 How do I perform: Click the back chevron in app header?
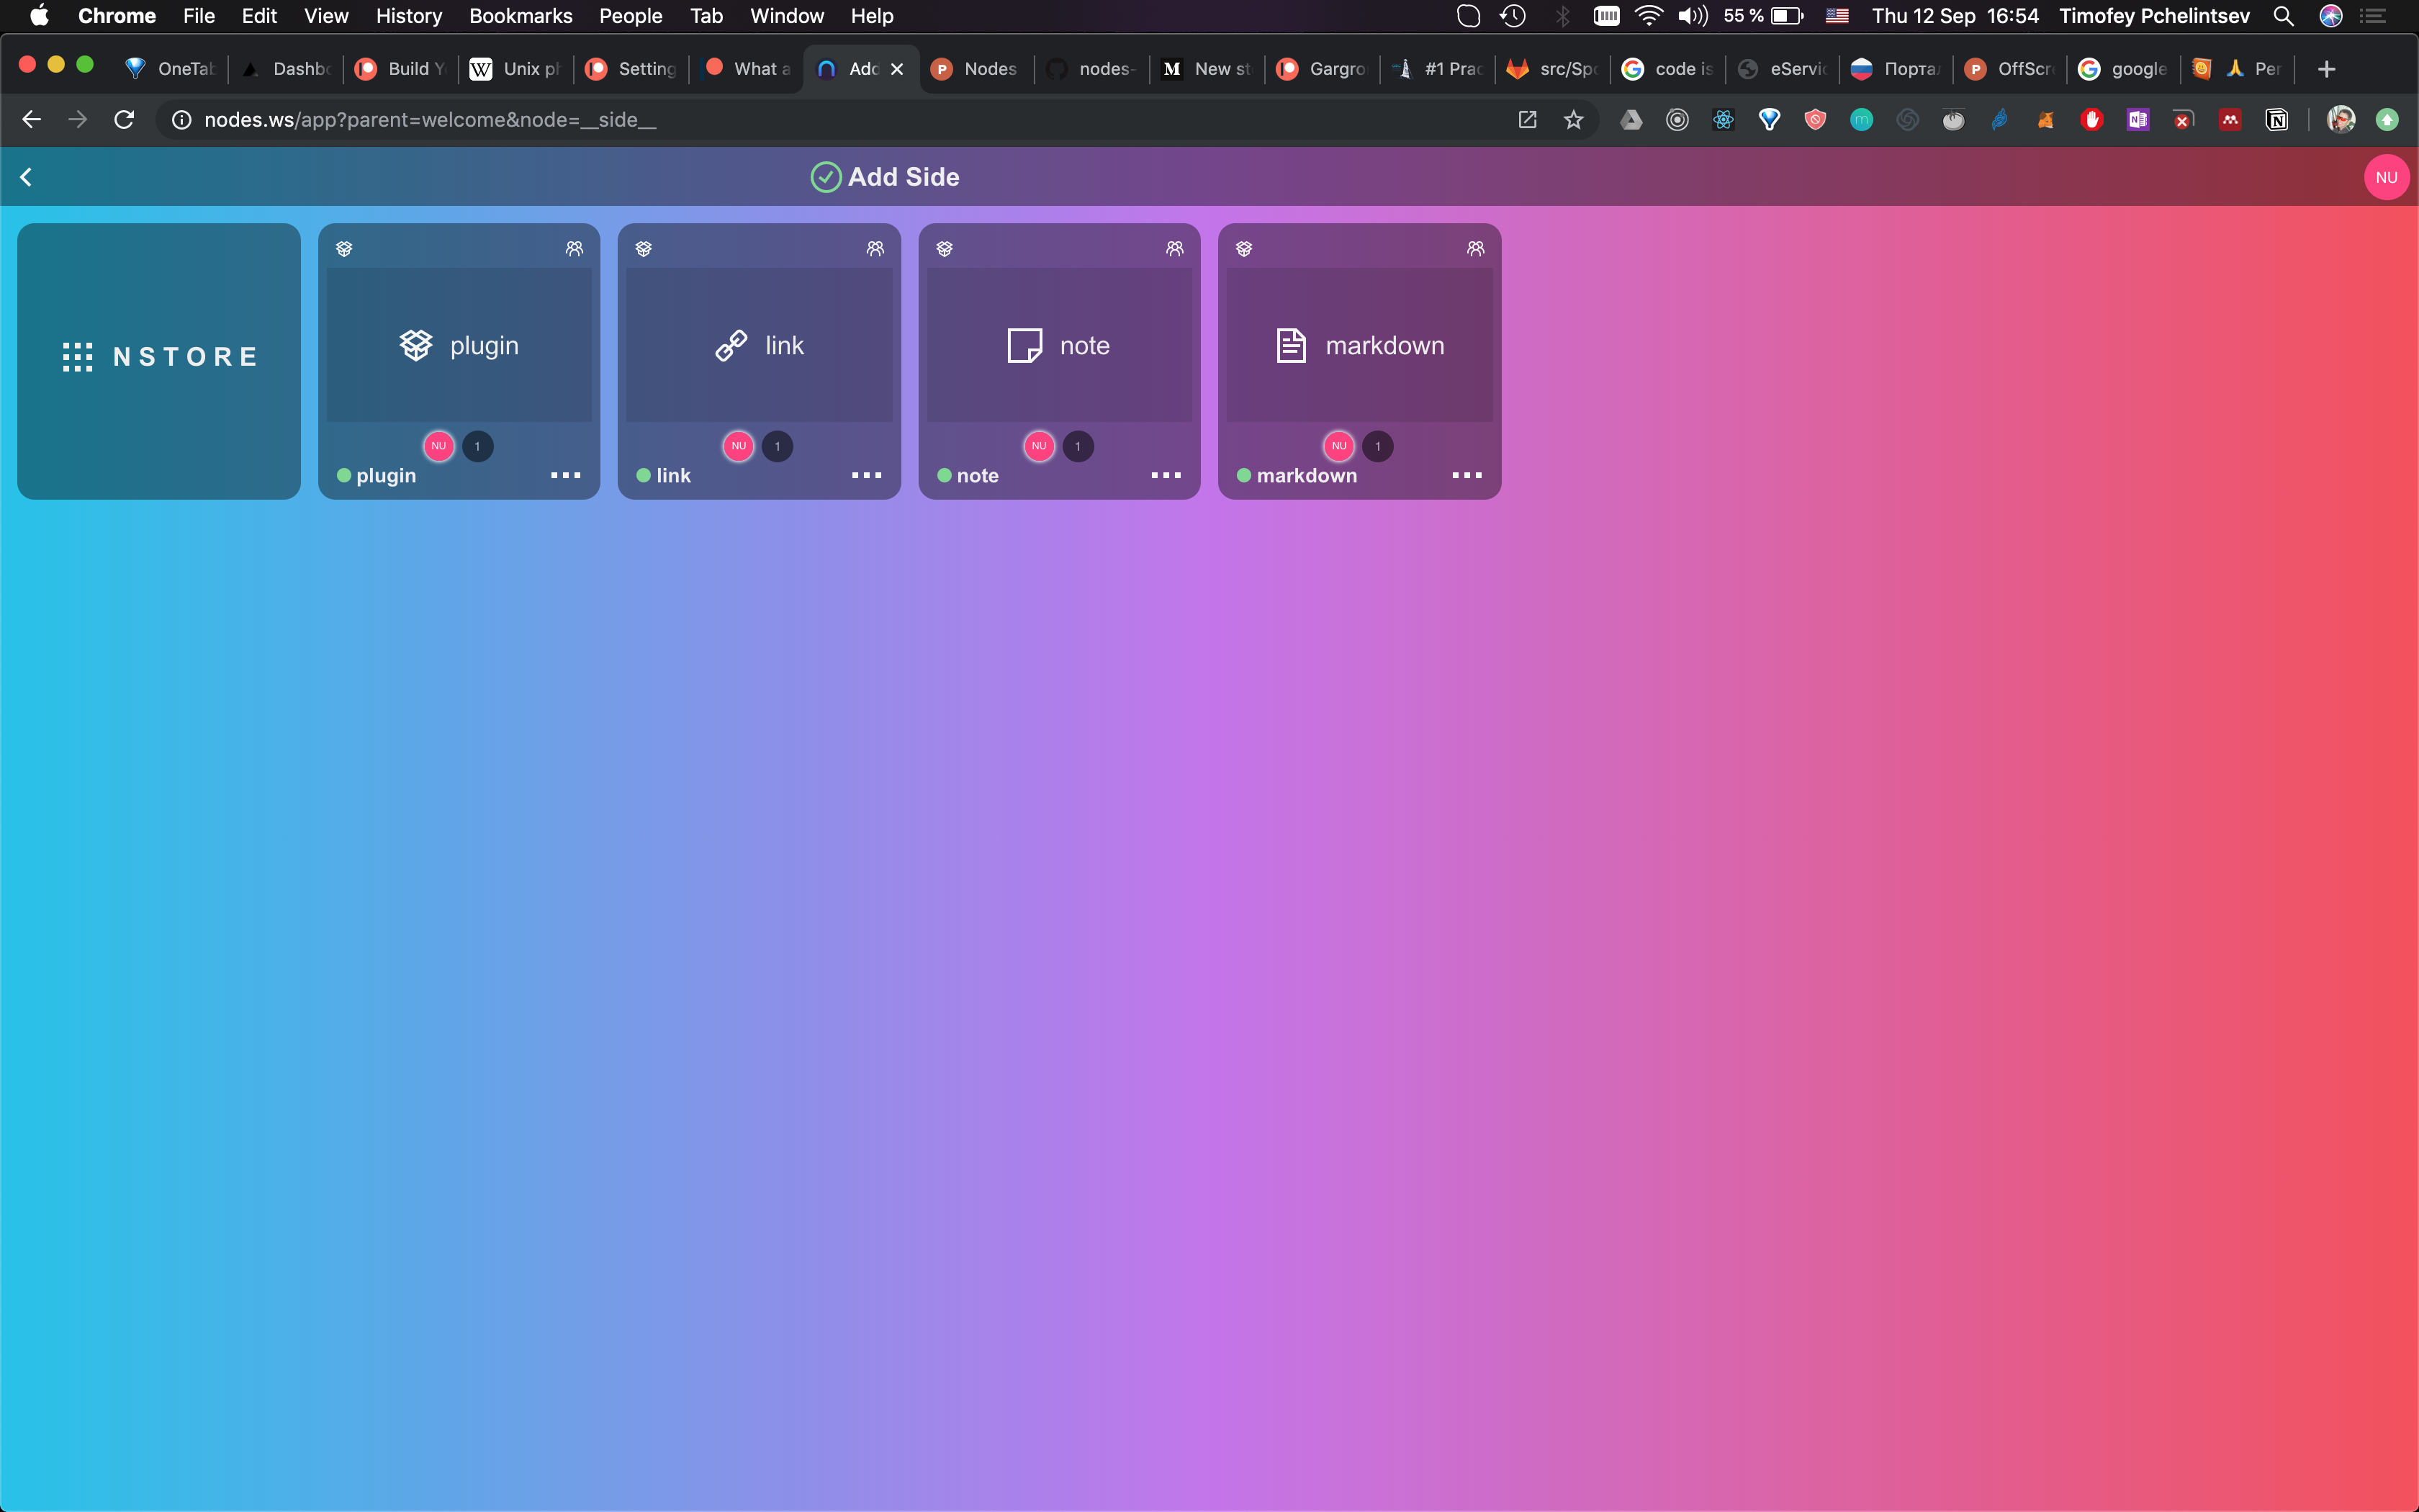(x=26, y=177)
